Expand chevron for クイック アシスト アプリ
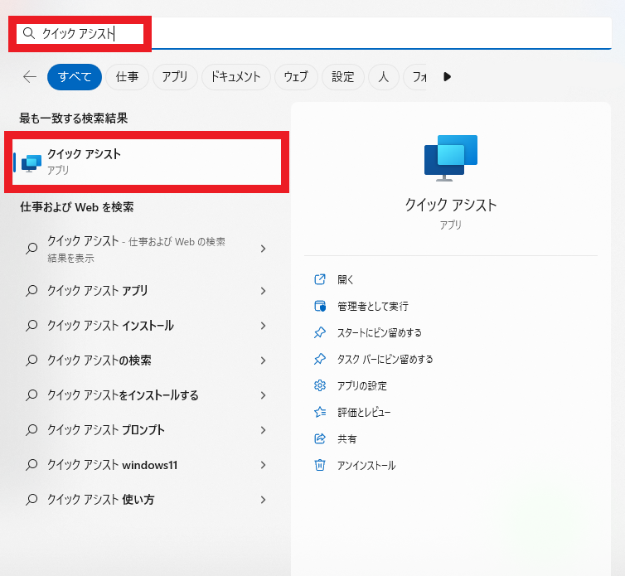The width and height of the screenshot is (625, 576). click(x=263, y=291)
